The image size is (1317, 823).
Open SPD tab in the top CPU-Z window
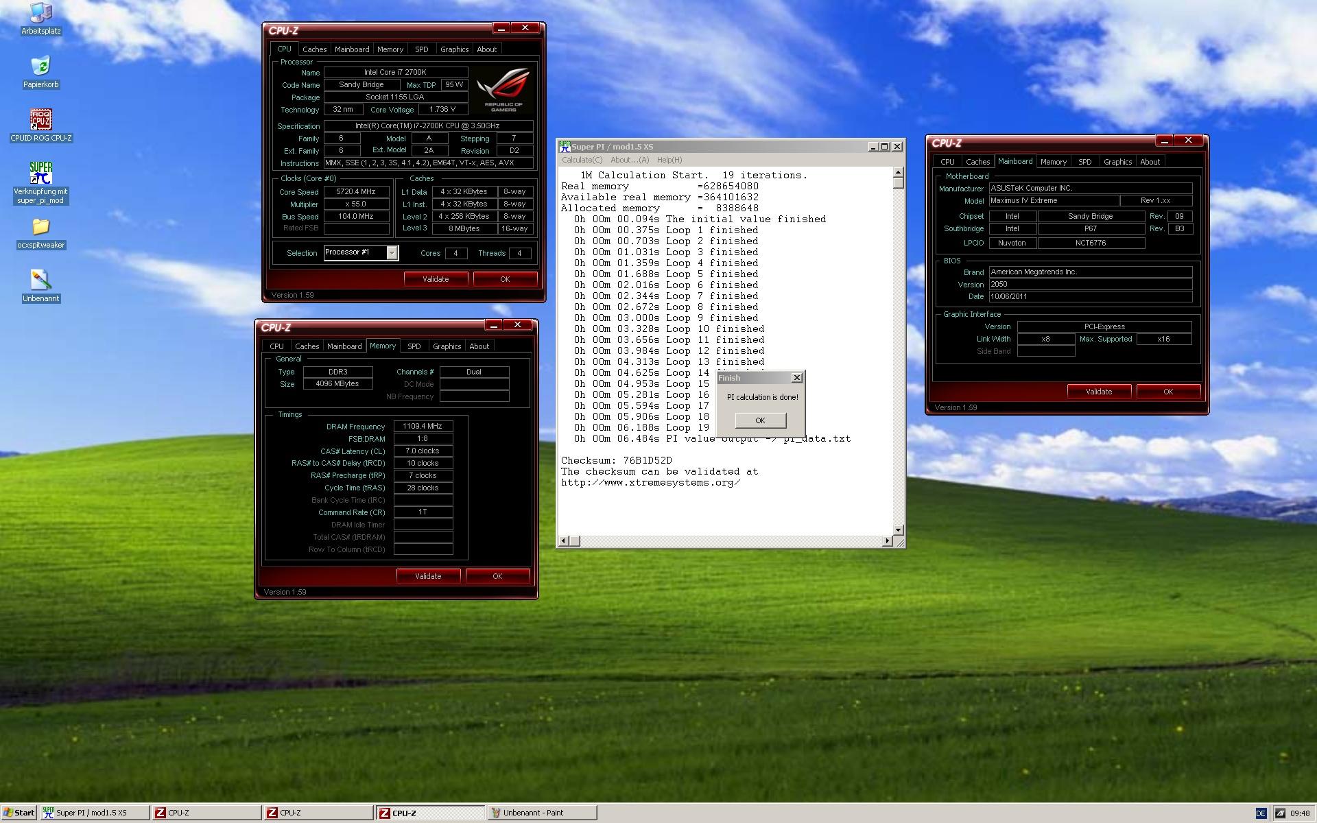pyautogui.click(x=422, y=49)
